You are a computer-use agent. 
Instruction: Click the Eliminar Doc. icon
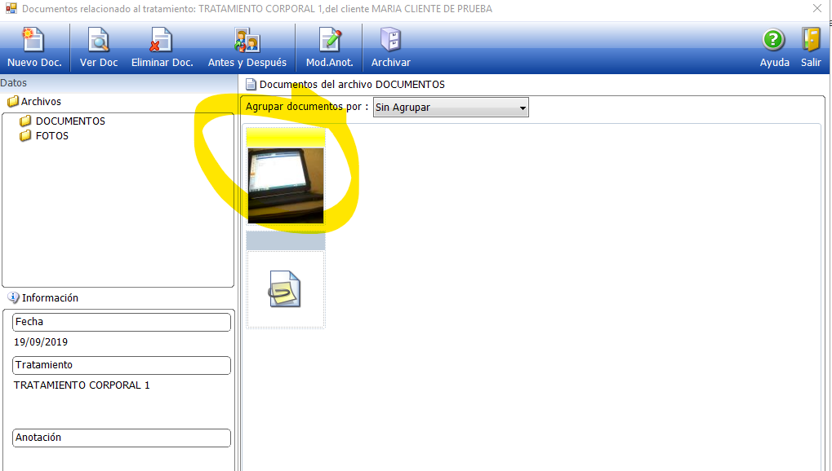(162, 41)
